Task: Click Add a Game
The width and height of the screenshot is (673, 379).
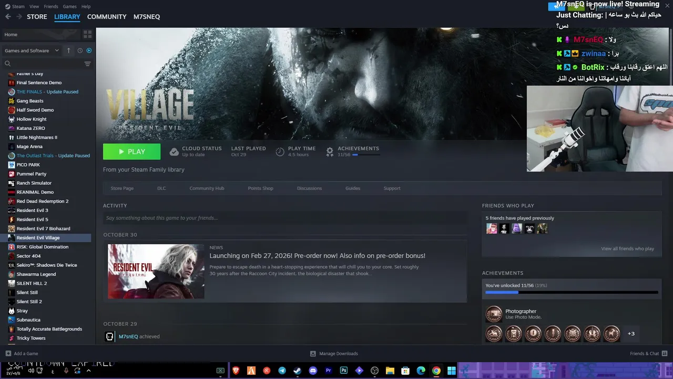Action: 22,353
